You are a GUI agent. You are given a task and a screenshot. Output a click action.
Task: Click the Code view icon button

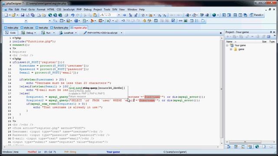pyautogui.click(x=10, y=33)
